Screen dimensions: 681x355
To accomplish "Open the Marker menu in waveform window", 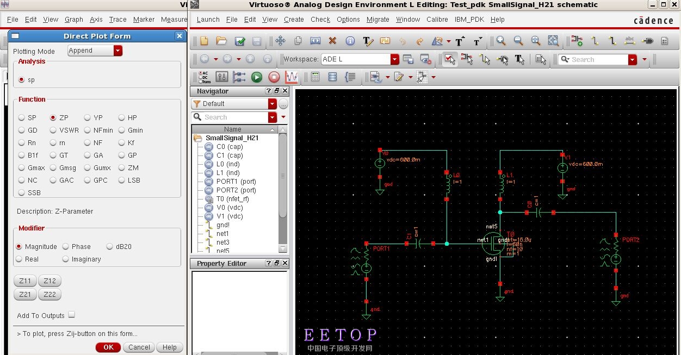I will (x=144, y=19).
